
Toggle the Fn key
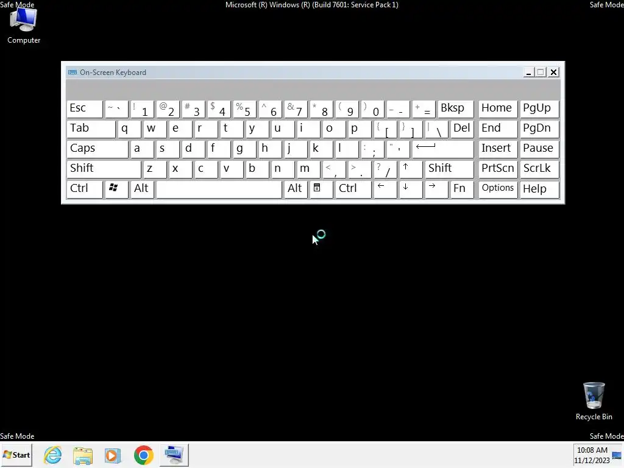tap(462, 189)
